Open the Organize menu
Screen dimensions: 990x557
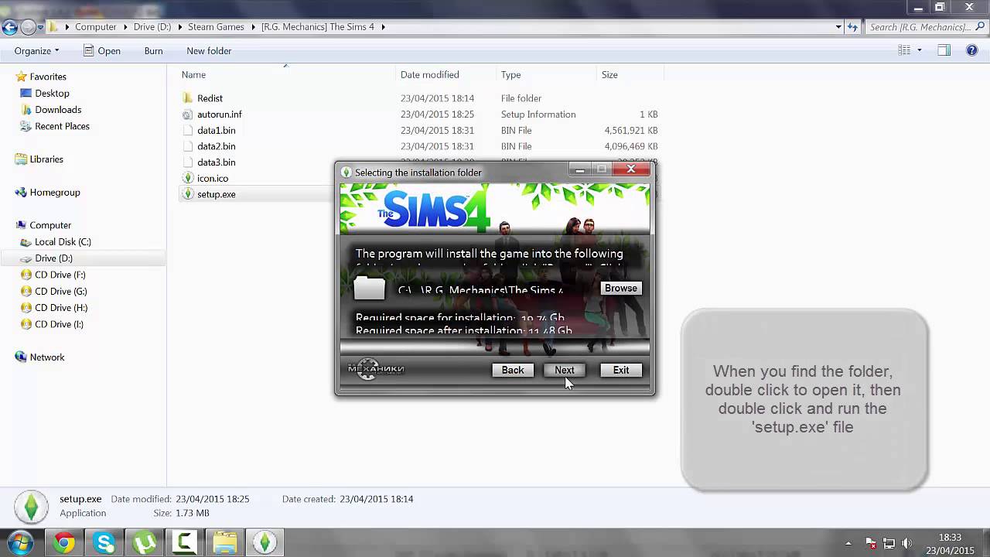coord(36,51)
